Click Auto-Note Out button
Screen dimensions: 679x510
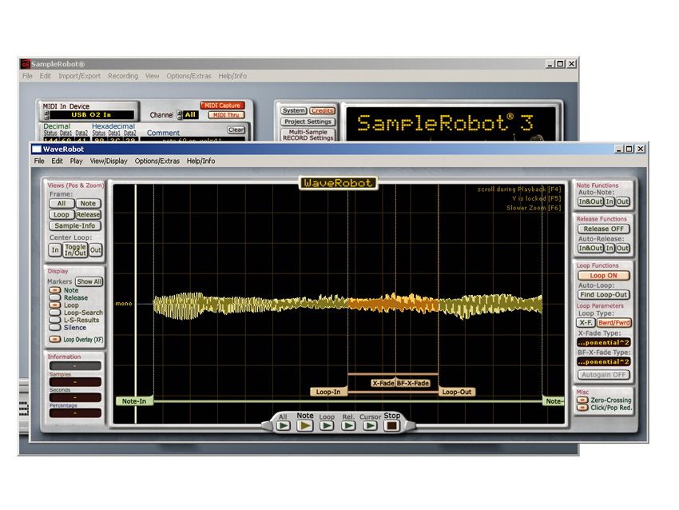click(x=623, y=201)
